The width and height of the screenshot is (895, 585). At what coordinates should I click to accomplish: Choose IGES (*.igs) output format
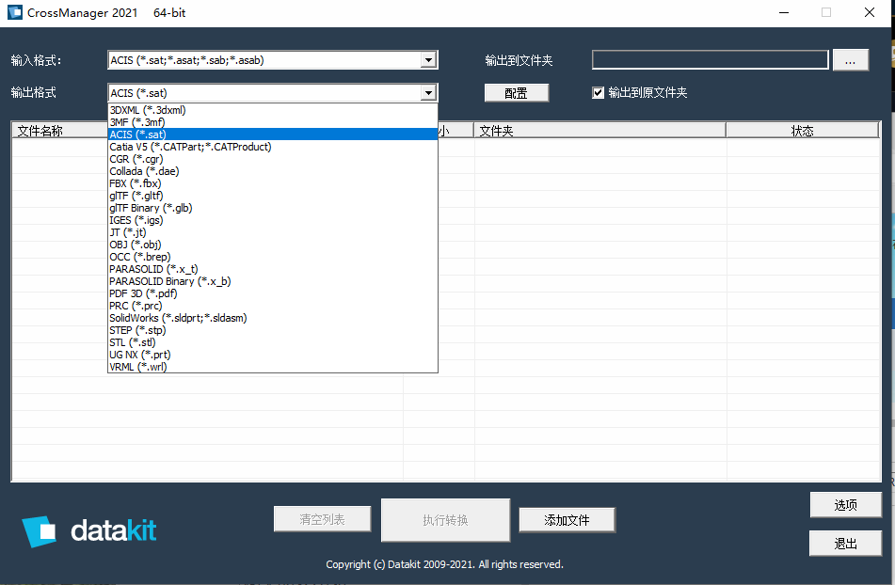click(273, 220)
